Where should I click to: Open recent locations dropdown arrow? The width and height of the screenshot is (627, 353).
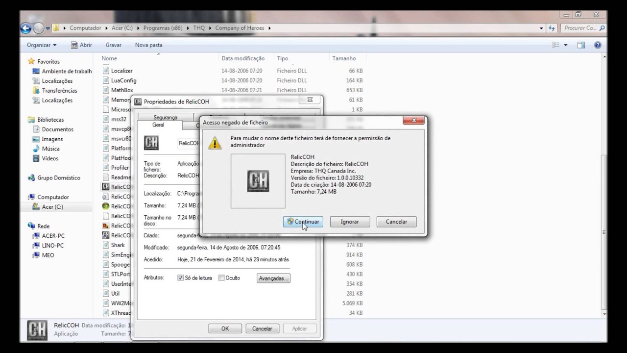pos(48,28)
